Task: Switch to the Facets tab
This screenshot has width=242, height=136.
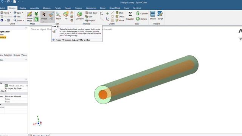Action: point(58,8)
